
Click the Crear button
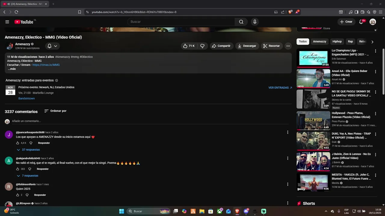click(346, 22)
